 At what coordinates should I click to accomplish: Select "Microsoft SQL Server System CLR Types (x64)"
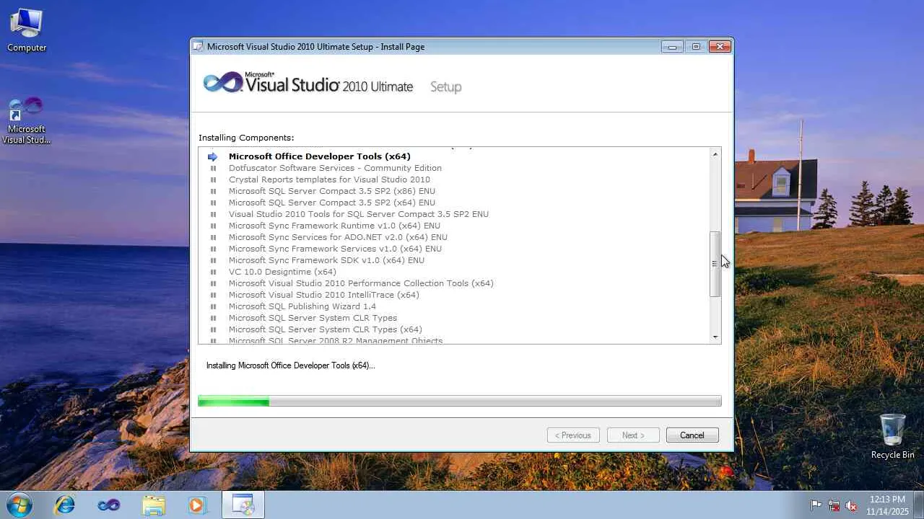(x=326, y=329)
